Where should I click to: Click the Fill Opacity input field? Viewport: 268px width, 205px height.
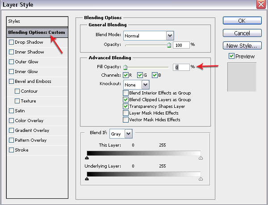(181, 67)
